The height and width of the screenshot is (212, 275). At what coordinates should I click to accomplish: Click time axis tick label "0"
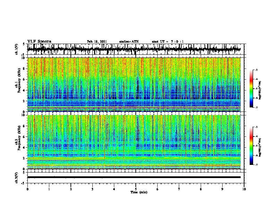(x=27, y=189)
